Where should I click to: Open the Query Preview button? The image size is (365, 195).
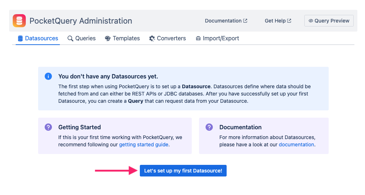tap(329, 21)
